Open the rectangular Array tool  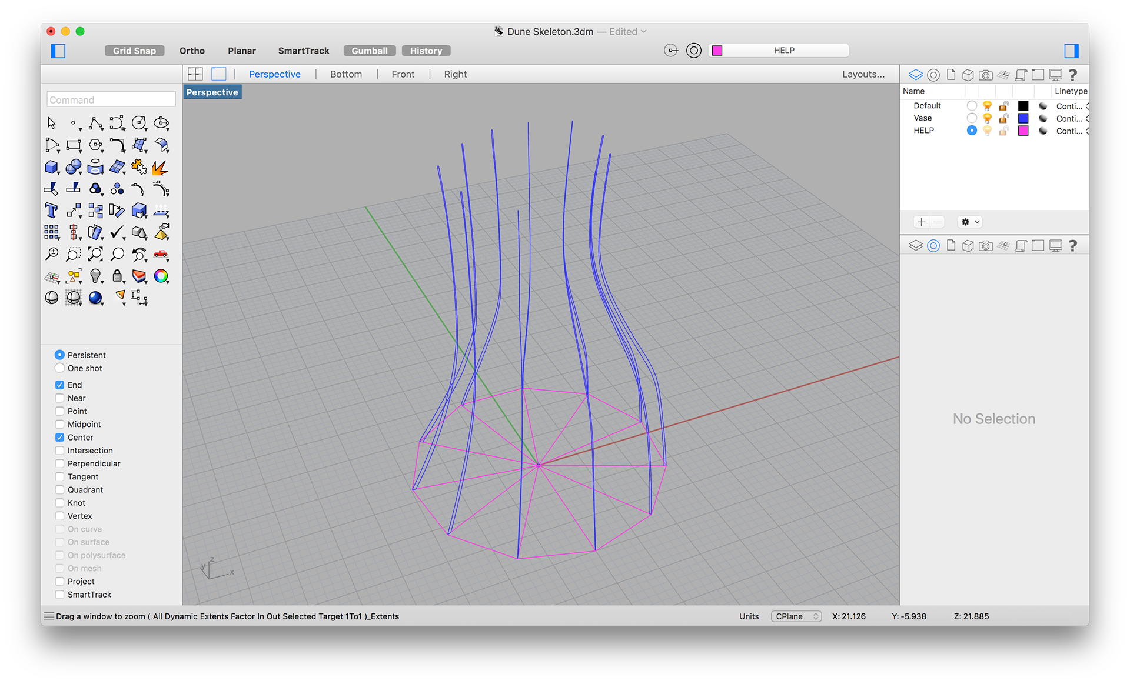click(x=52, y=232)
